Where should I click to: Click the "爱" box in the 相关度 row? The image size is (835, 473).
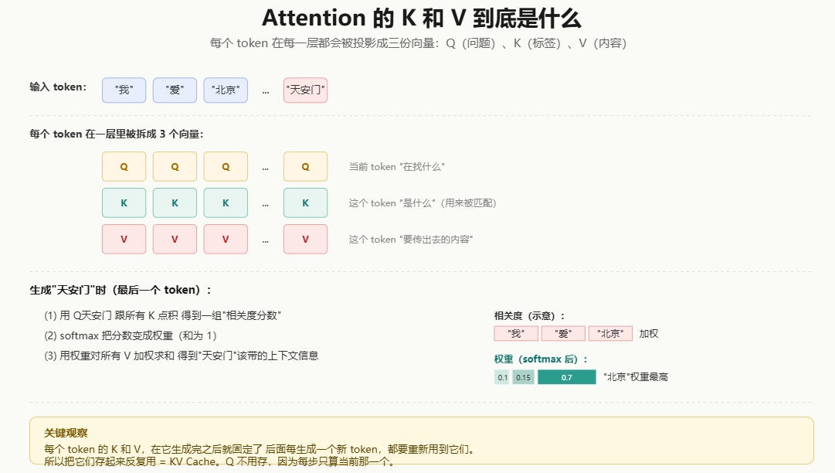click(x=563, y=333)
